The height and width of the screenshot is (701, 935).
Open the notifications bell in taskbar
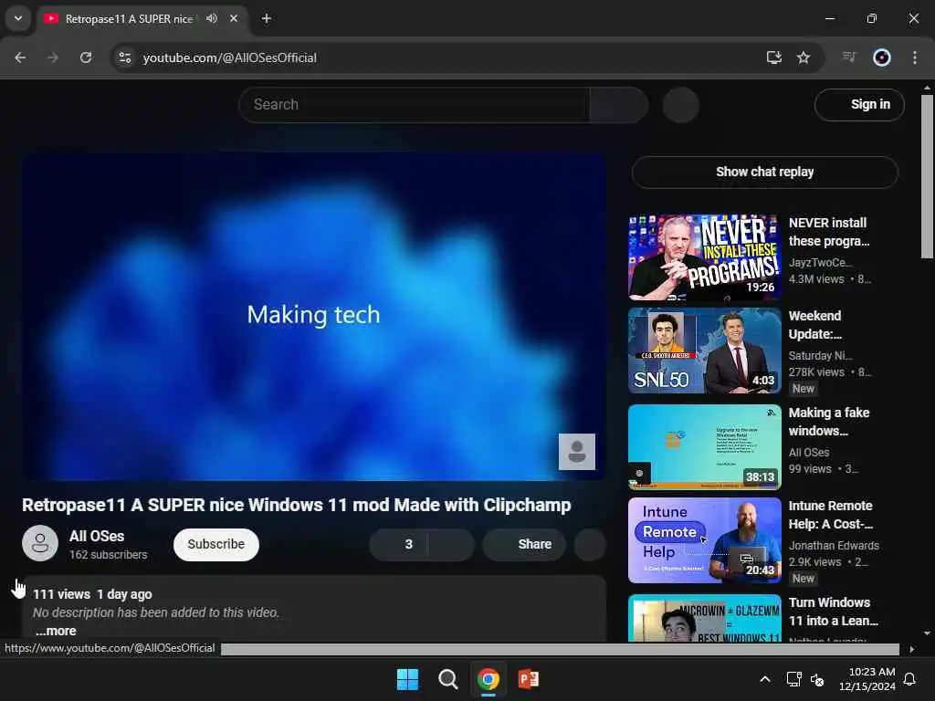[910, 679]
